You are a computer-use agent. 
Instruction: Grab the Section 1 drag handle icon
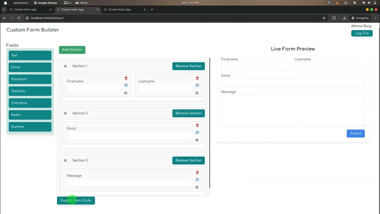(65, 66)
